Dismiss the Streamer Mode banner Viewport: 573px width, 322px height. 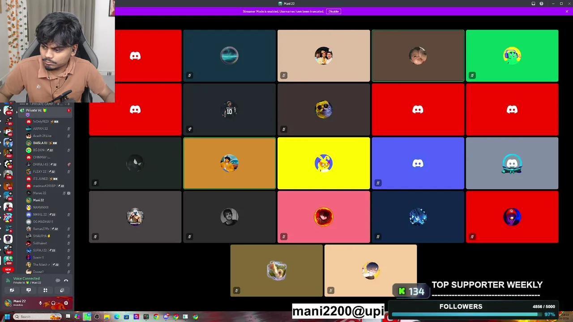pyautogui.click(x=567, y=11)
